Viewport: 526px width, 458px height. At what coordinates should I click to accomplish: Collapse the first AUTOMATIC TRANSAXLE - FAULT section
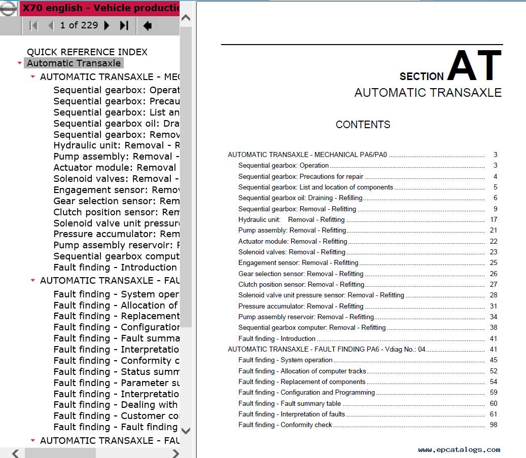tap(33, 280)
